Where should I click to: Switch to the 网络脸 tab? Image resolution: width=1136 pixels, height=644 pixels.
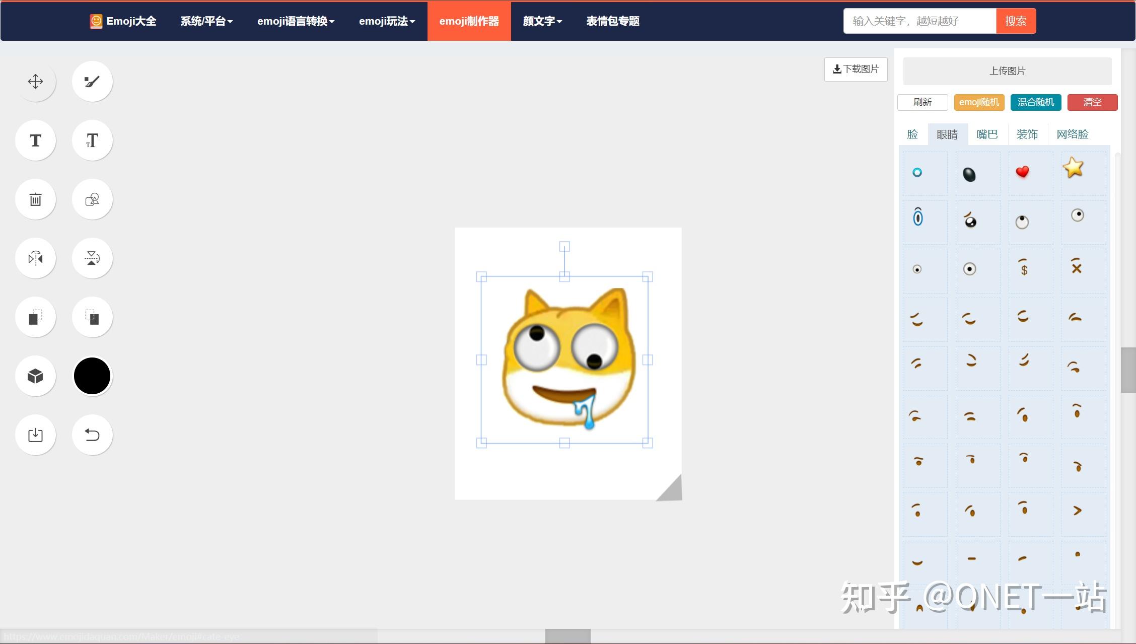click(x=1073, y=134)
